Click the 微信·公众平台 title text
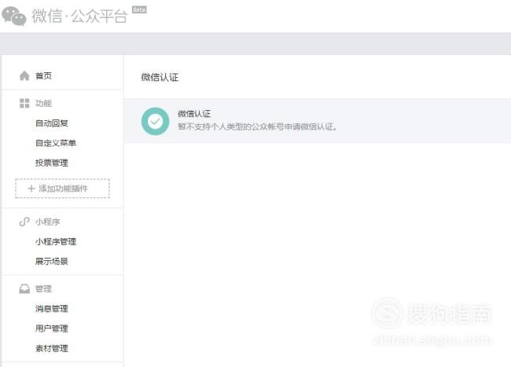The image size is (511, 367). tap(79, 16)
